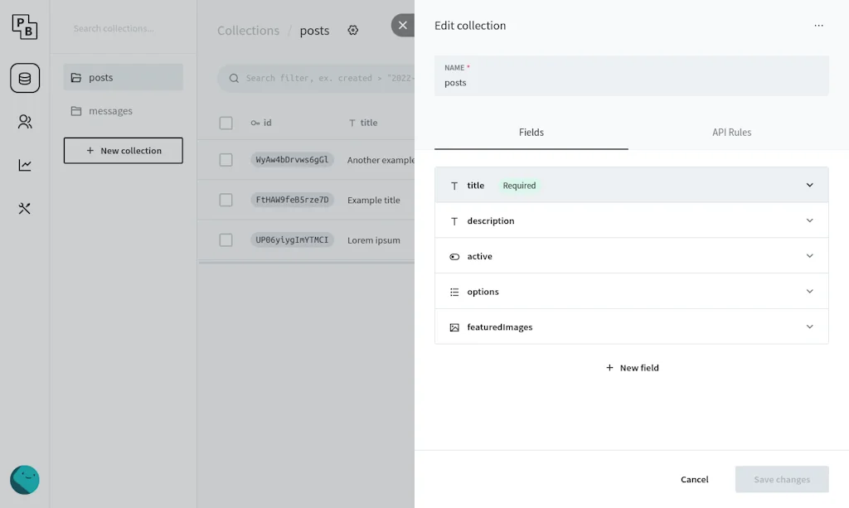Open the Collections sidebar icon

pos(24,78)
